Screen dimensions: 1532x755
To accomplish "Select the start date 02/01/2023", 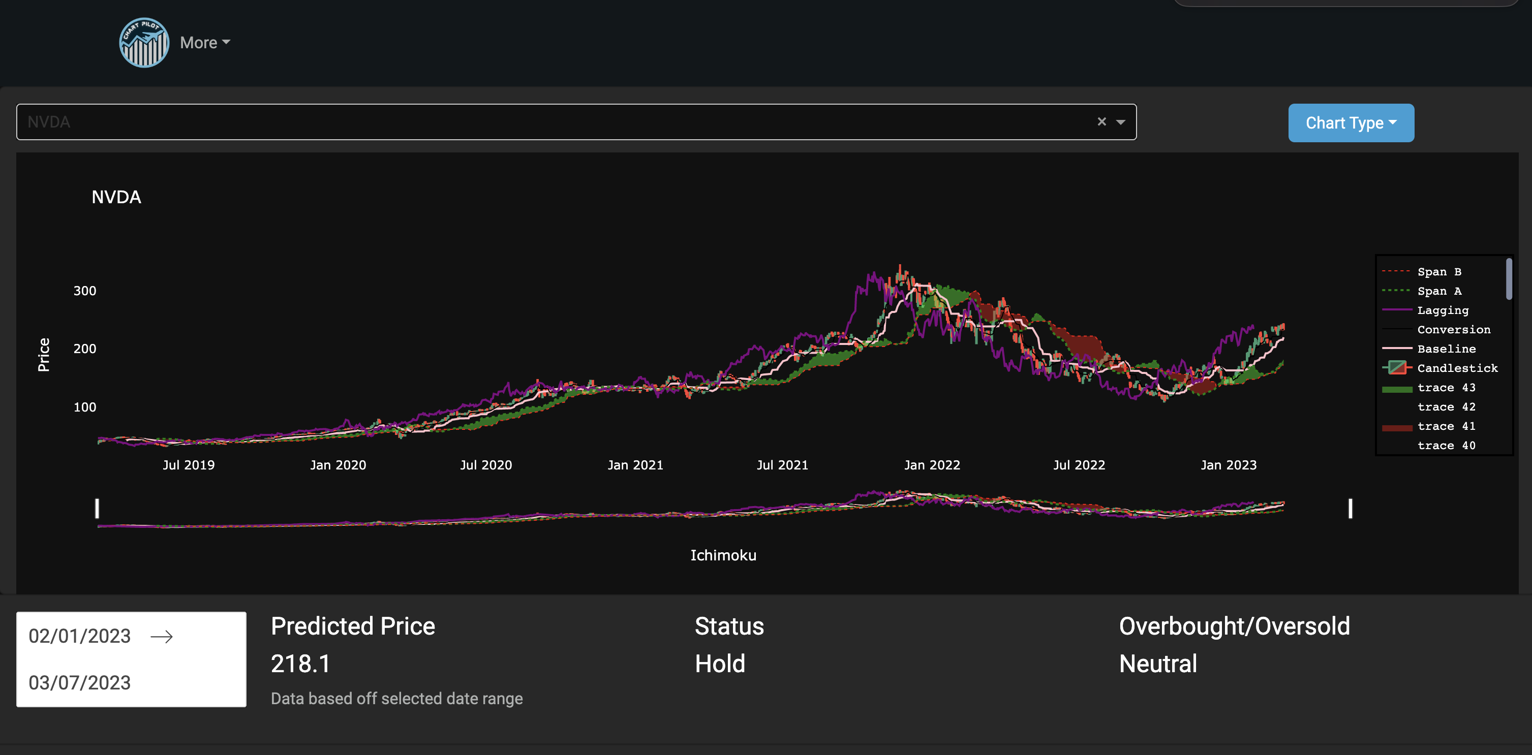I will 80,636.
